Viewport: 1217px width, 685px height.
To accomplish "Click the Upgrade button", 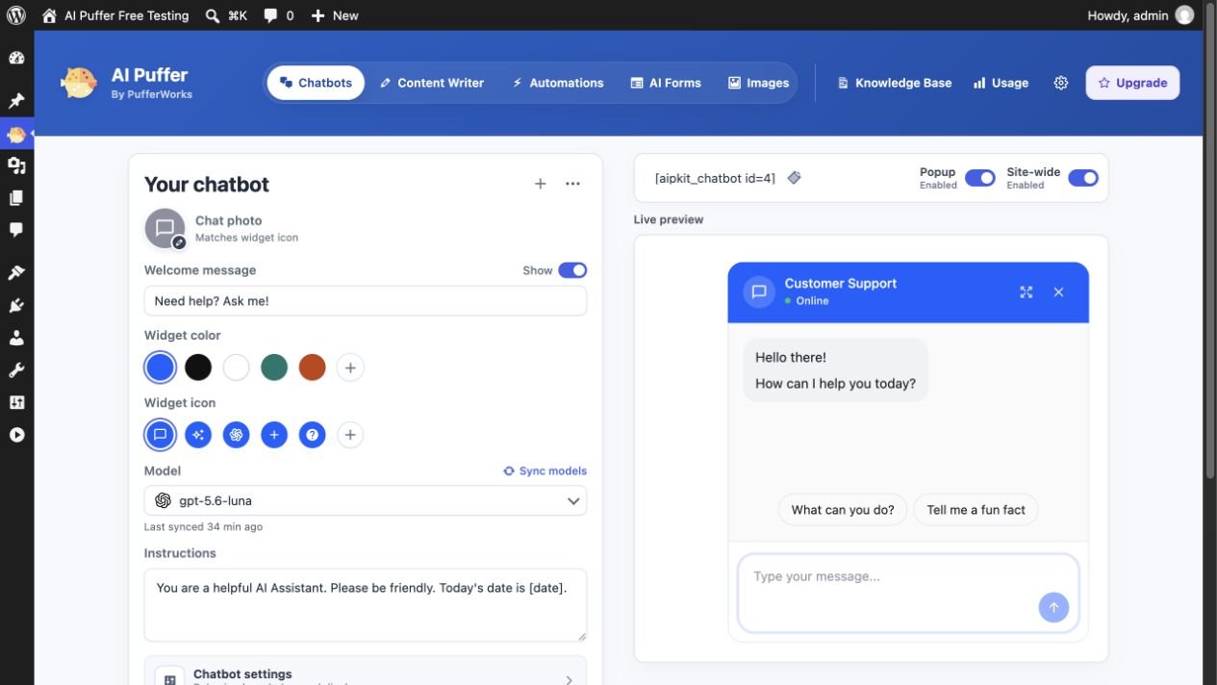I will point(1132,83).
